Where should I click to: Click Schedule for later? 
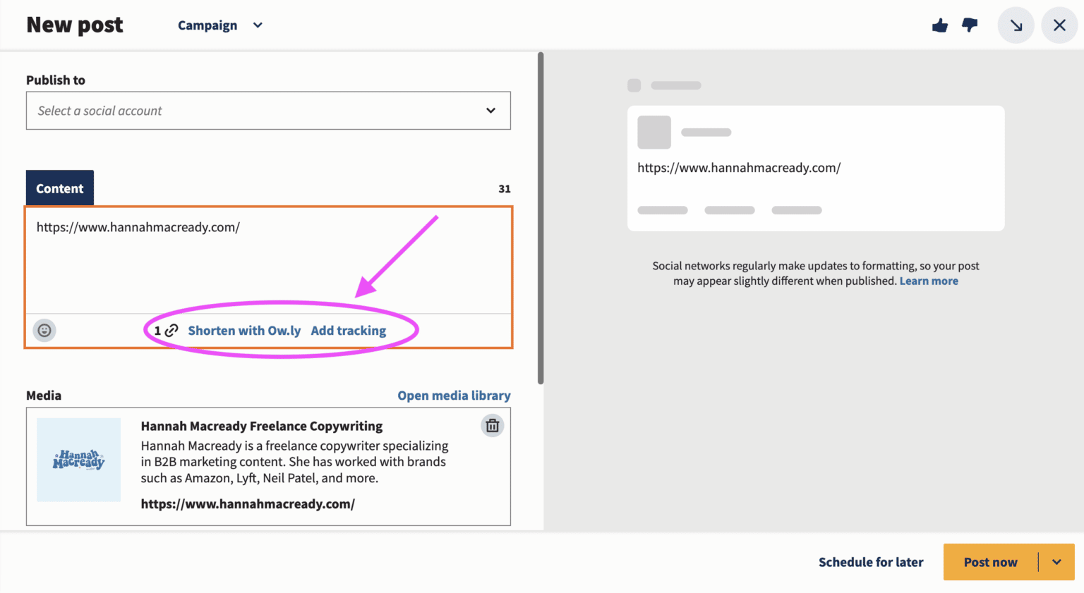point(871,562)
